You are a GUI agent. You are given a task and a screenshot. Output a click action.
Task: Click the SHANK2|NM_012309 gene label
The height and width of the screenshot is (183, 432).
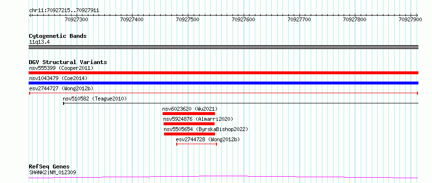tap(52, 173)
